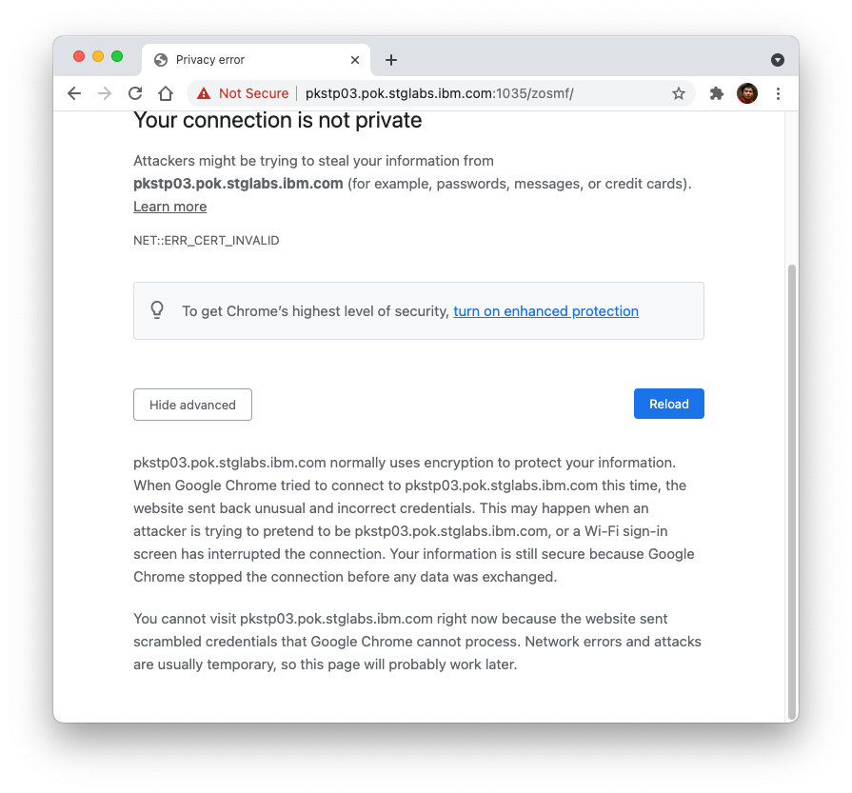Follow the Learn more link
The height and width of the screenshot is (793, 852).
169,207
